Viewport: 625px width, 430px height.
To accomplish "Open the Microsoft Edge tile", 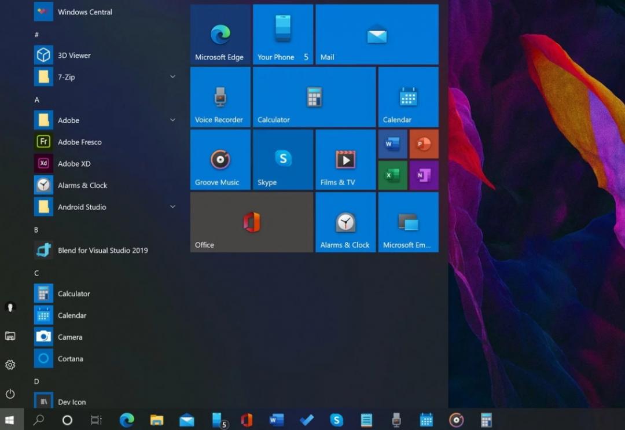I will (x=220, y=35).
